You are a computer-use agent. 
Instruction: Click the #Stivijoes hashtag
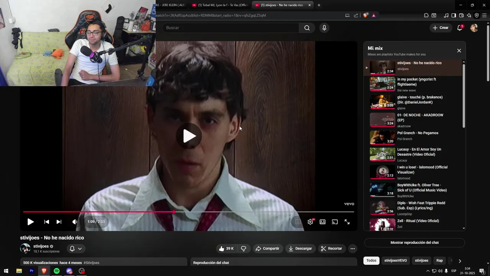click(91, 263)
